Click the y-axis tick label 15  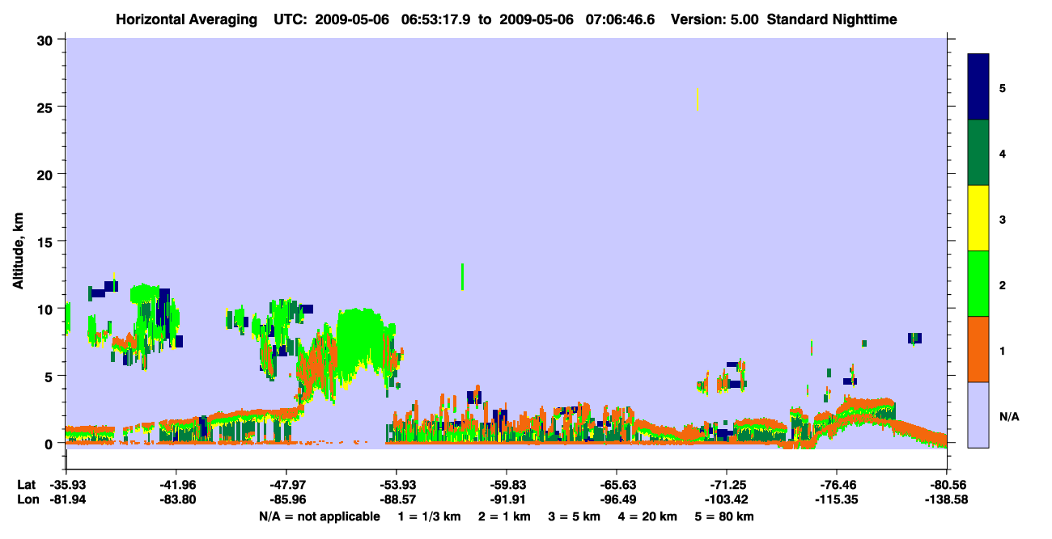coord(47,242)
